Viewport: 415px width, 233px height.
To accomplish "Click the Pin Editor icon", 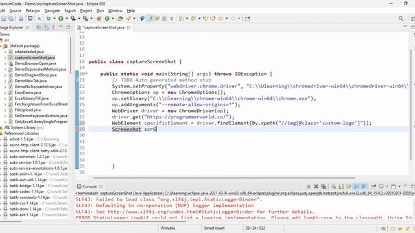I will 247,19.
